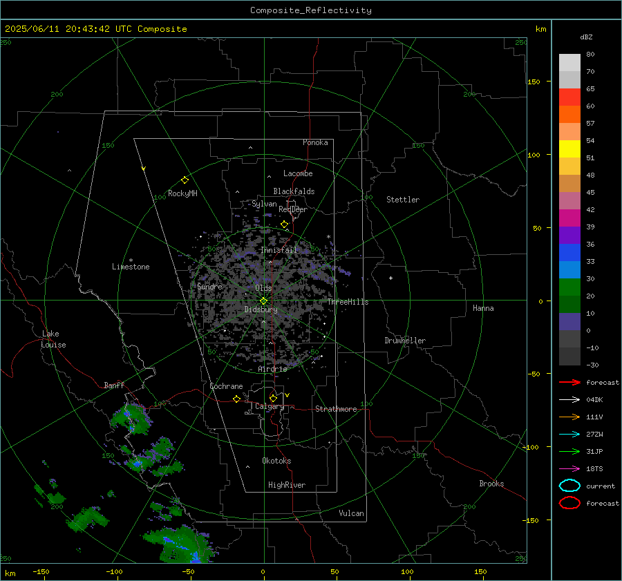This screenshot has width=622, height=581.
Task: Click the magenta 18TS arrow in legend
Action: tap(569, 469)
